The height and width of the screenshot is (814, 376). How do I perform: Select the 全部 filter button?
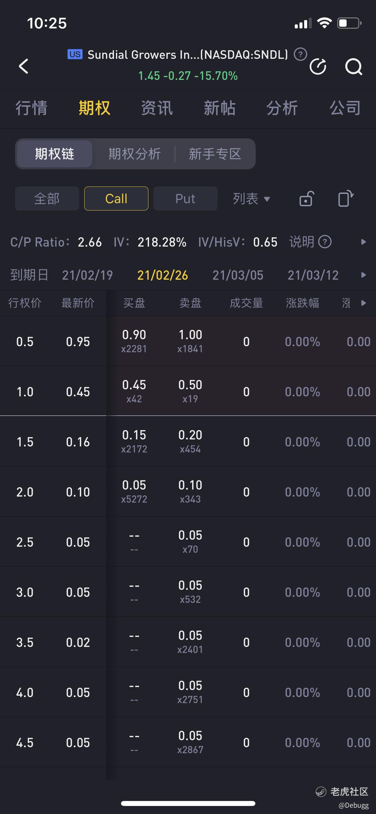click(47, 198)
